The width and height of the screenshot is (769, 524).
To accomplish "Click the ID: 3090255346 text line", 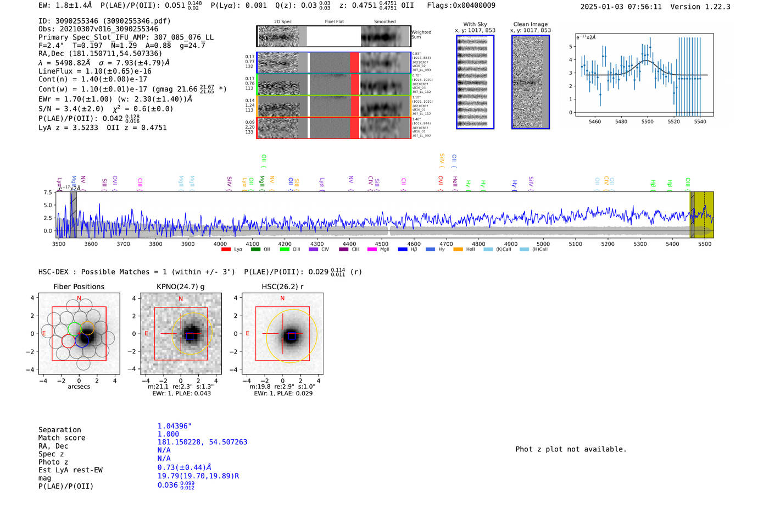I will [x=104, y=21].
